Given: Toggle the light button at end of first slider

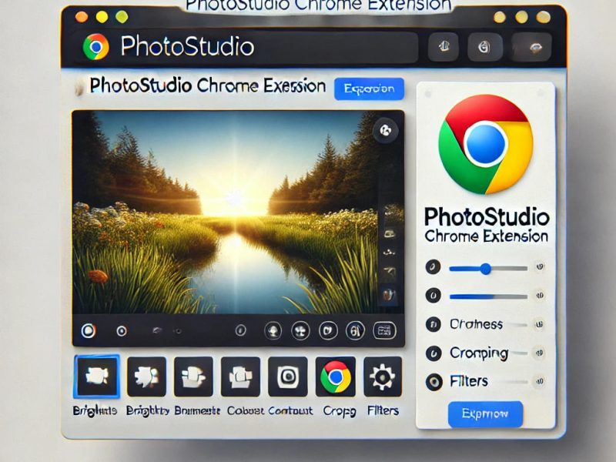Looking at the screenshot, I should point(541,266).
